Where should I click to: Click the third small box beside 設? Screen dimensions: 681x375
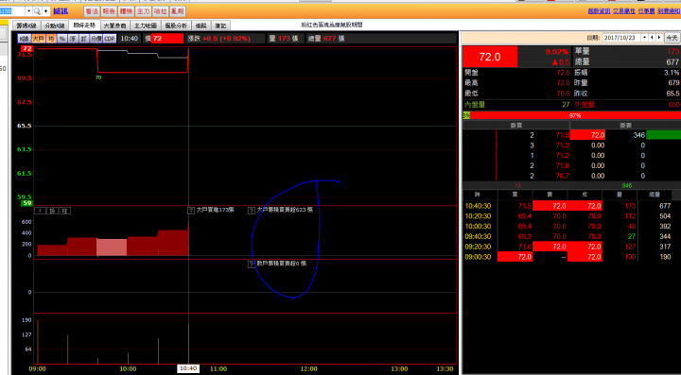point(64,211)
